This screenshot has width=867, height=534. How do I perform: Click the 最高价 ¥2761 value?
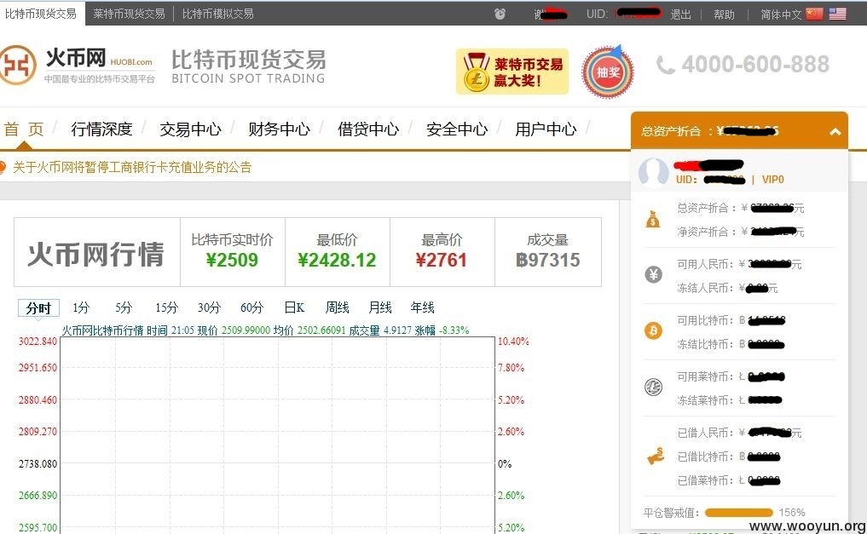442,260
